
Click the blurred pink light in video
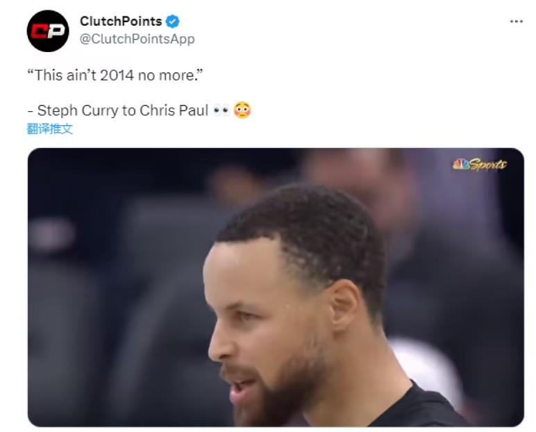[x=52, y=234]
